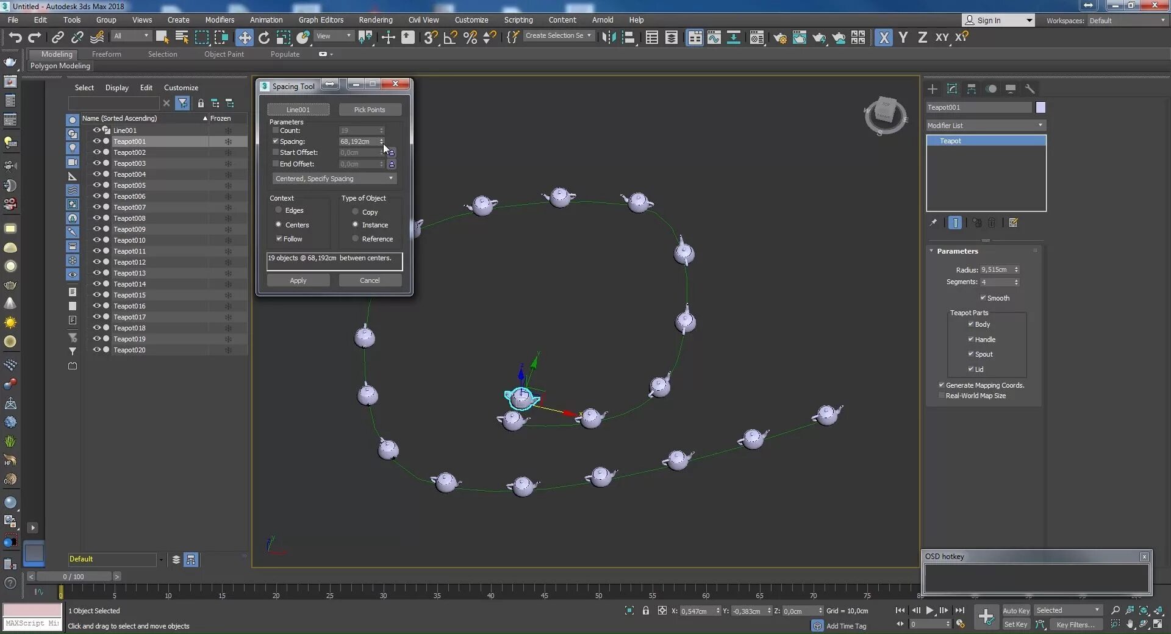Viewport: 1171px width, 634px height.
Task: Click Apply in the Spacing Tool
Action: (x=298, y=280)
